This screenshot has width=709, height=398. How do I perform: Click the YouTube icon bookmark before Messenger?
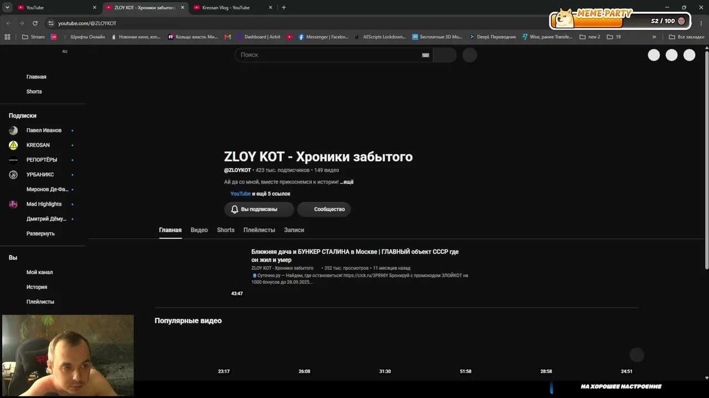point(290,37)
